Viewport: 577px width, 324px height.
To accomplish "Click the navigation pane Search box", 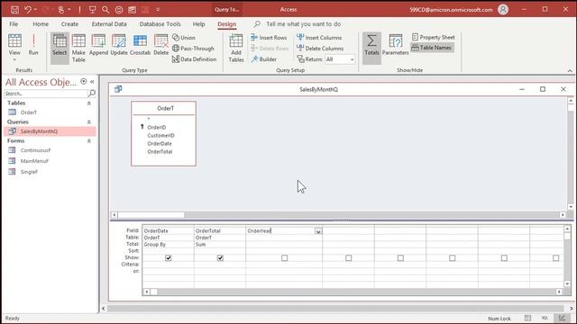I will pos(46,94).
